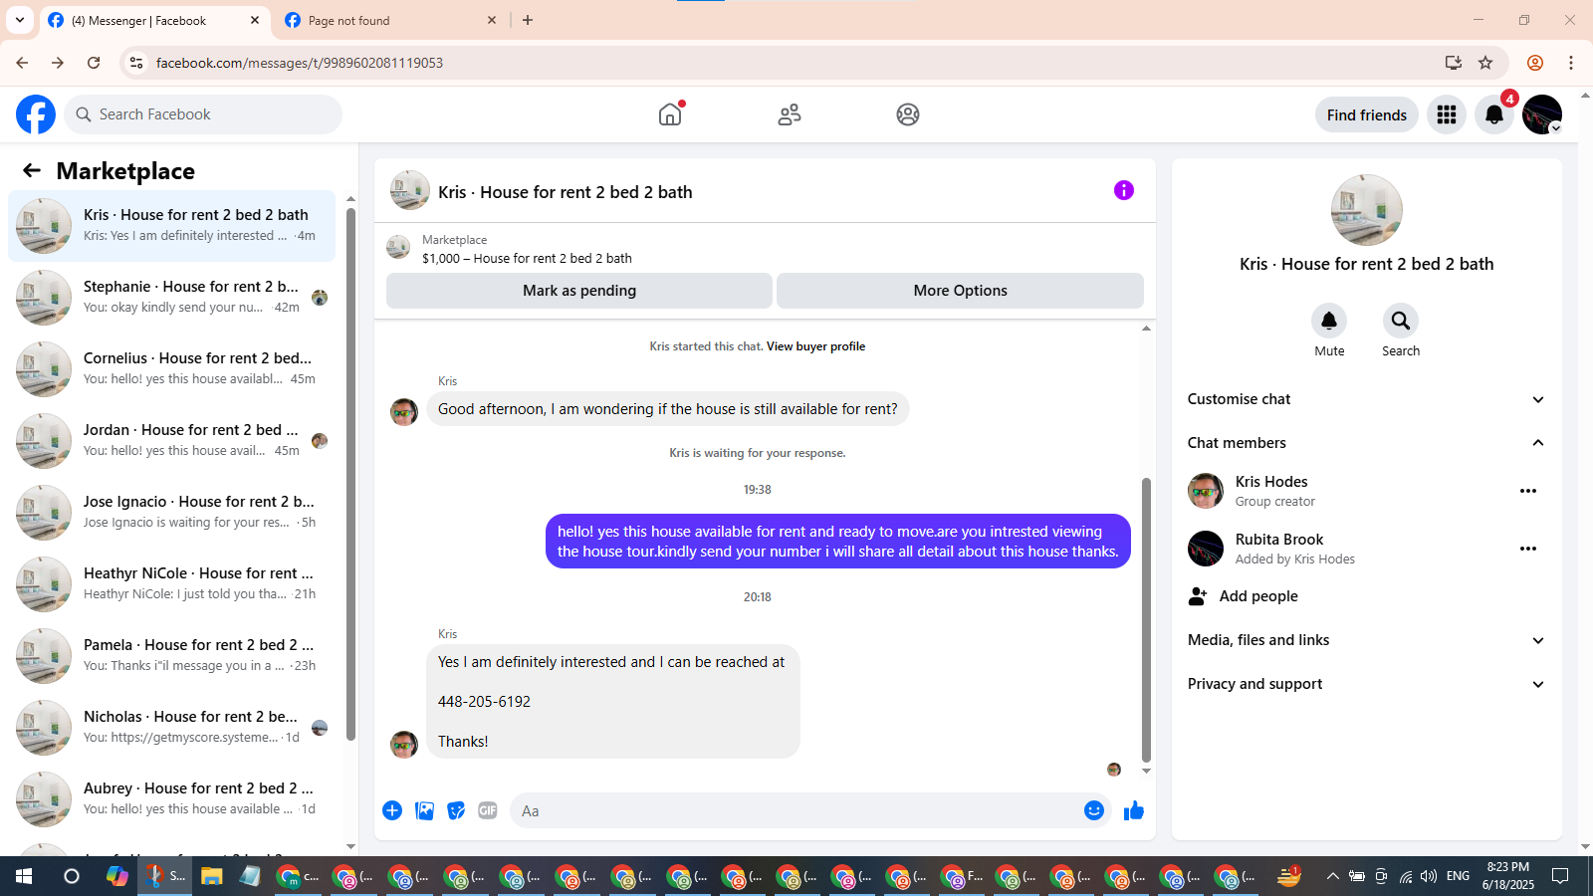Open the Groups icon in top navigation
Screen dimensions: 1593x896
tap(908, 114)
